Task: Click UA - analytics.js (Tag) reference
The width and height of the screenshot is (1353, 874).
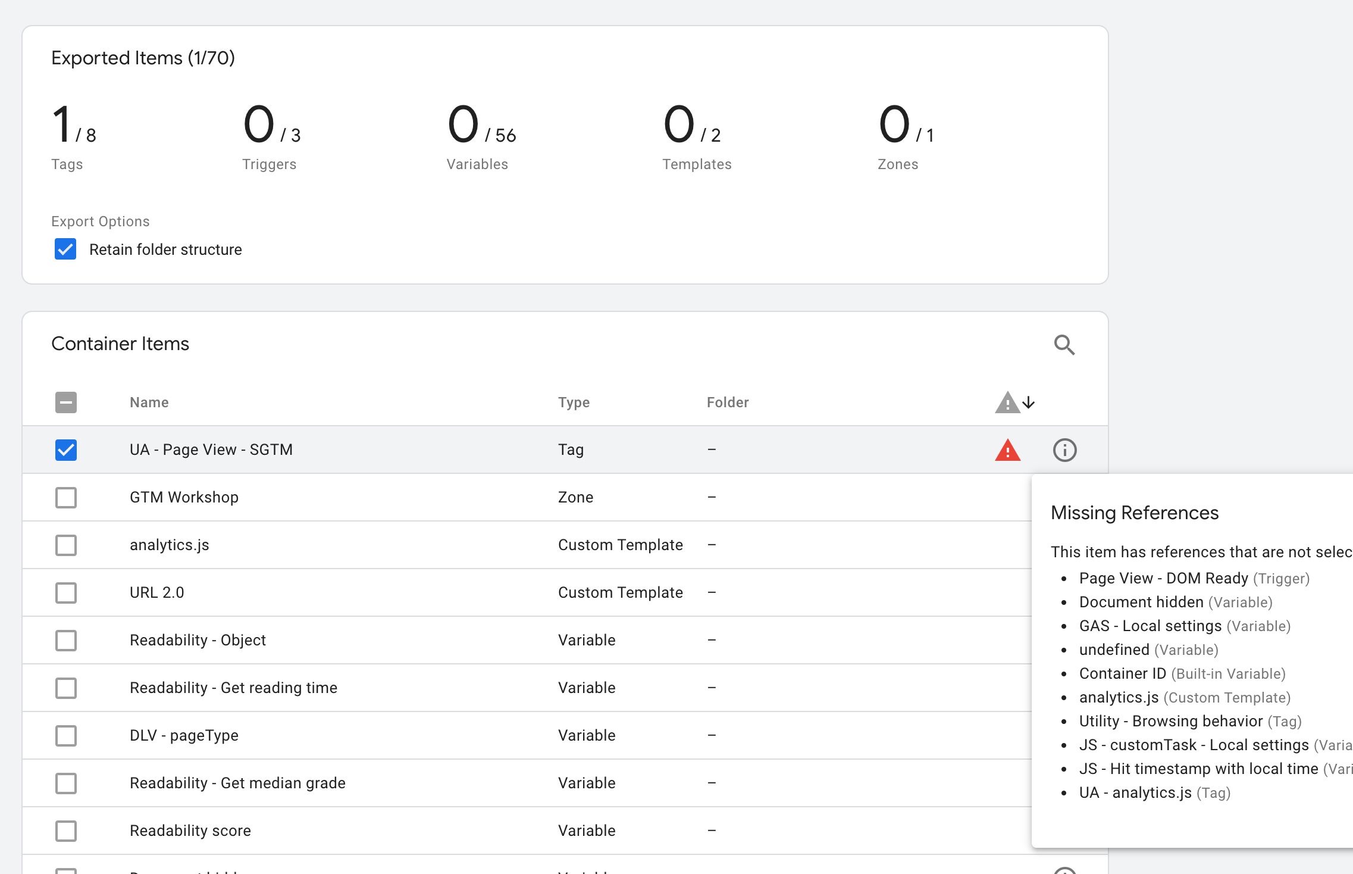Action: pyautogui.click(x=1154, y=792)
